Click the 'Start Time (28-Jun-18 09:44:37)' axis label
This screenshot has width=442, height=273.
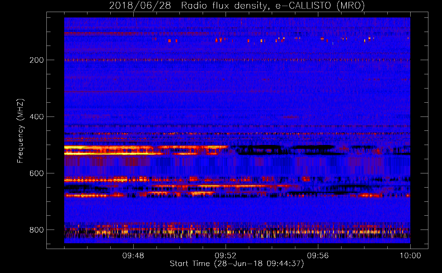click(237, 264)
